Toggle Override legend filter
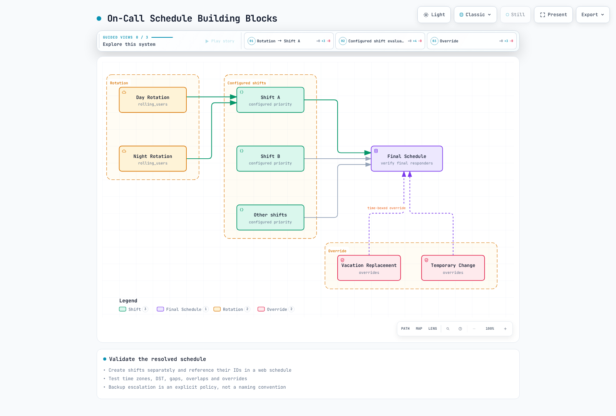The height and width of the screenshot is (416, 616). 276,309
